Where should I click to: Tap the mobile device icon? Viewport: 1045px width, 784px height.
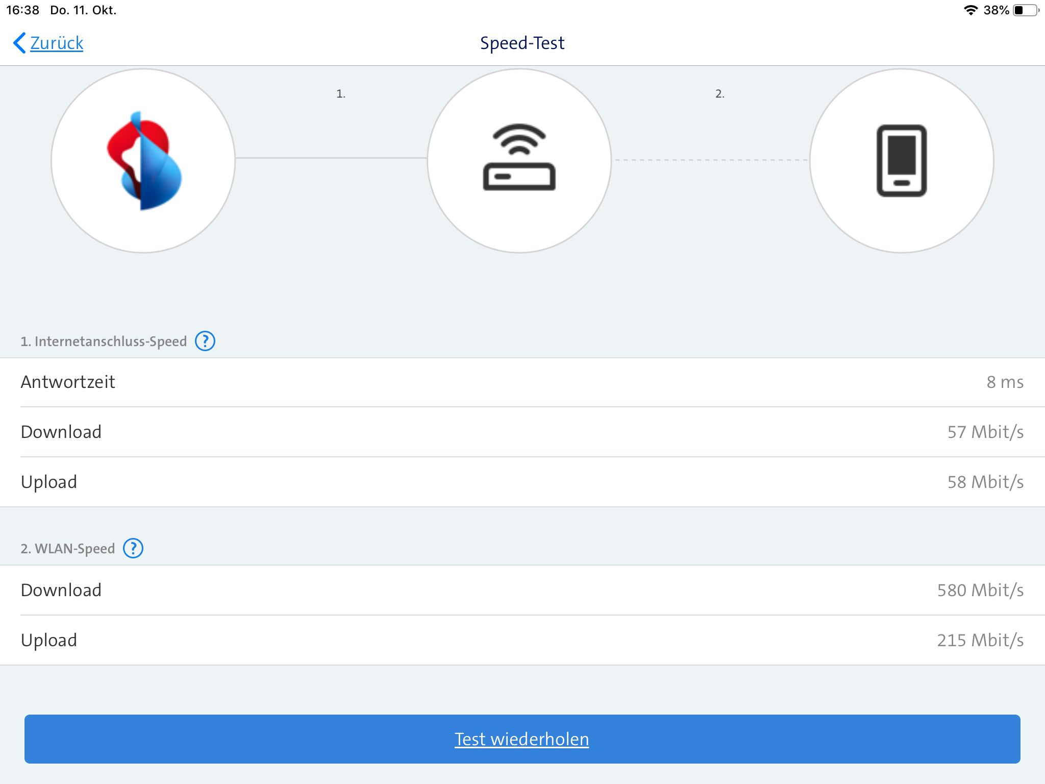pos(902,161)
